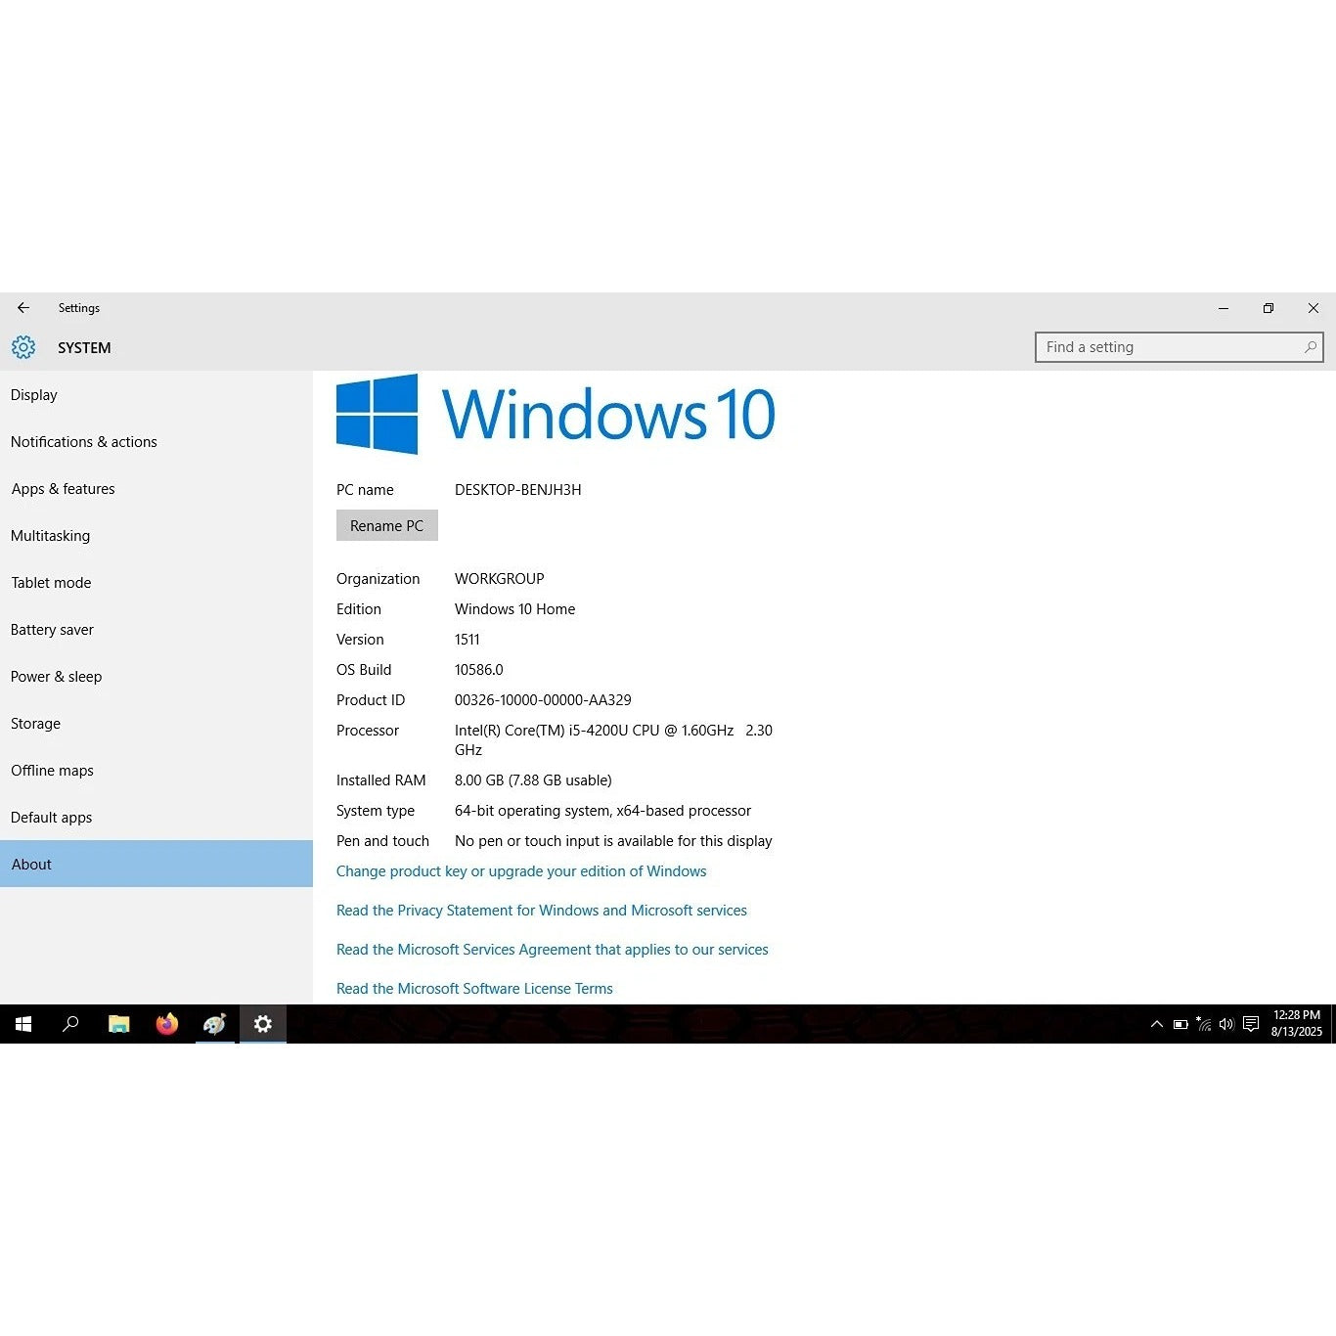Open the Paint app on taskbar
The width and height of the screenshot is (1336, 1336).
point(215,1024)
